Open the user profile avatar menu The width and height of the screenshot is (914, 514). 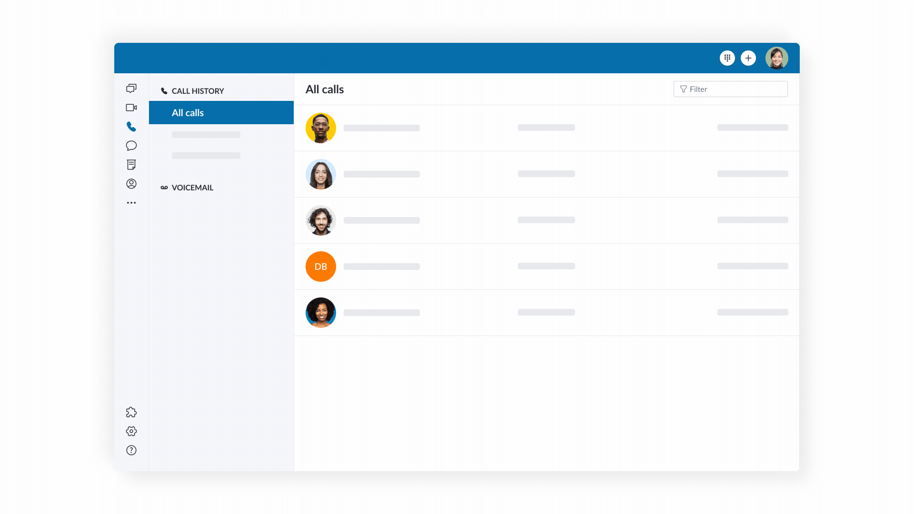[x=776, y=58]
